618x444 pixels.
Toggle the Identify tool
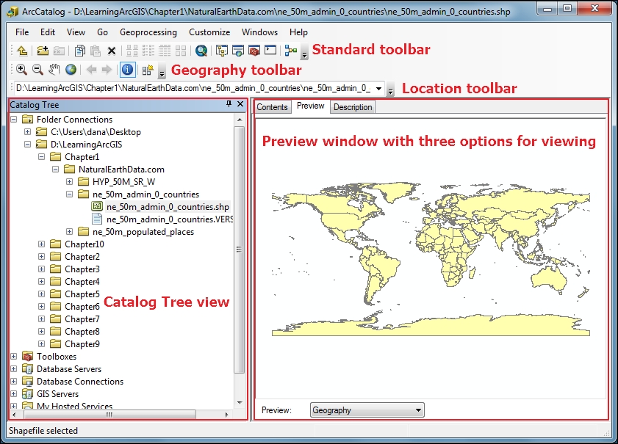(127, 70)
